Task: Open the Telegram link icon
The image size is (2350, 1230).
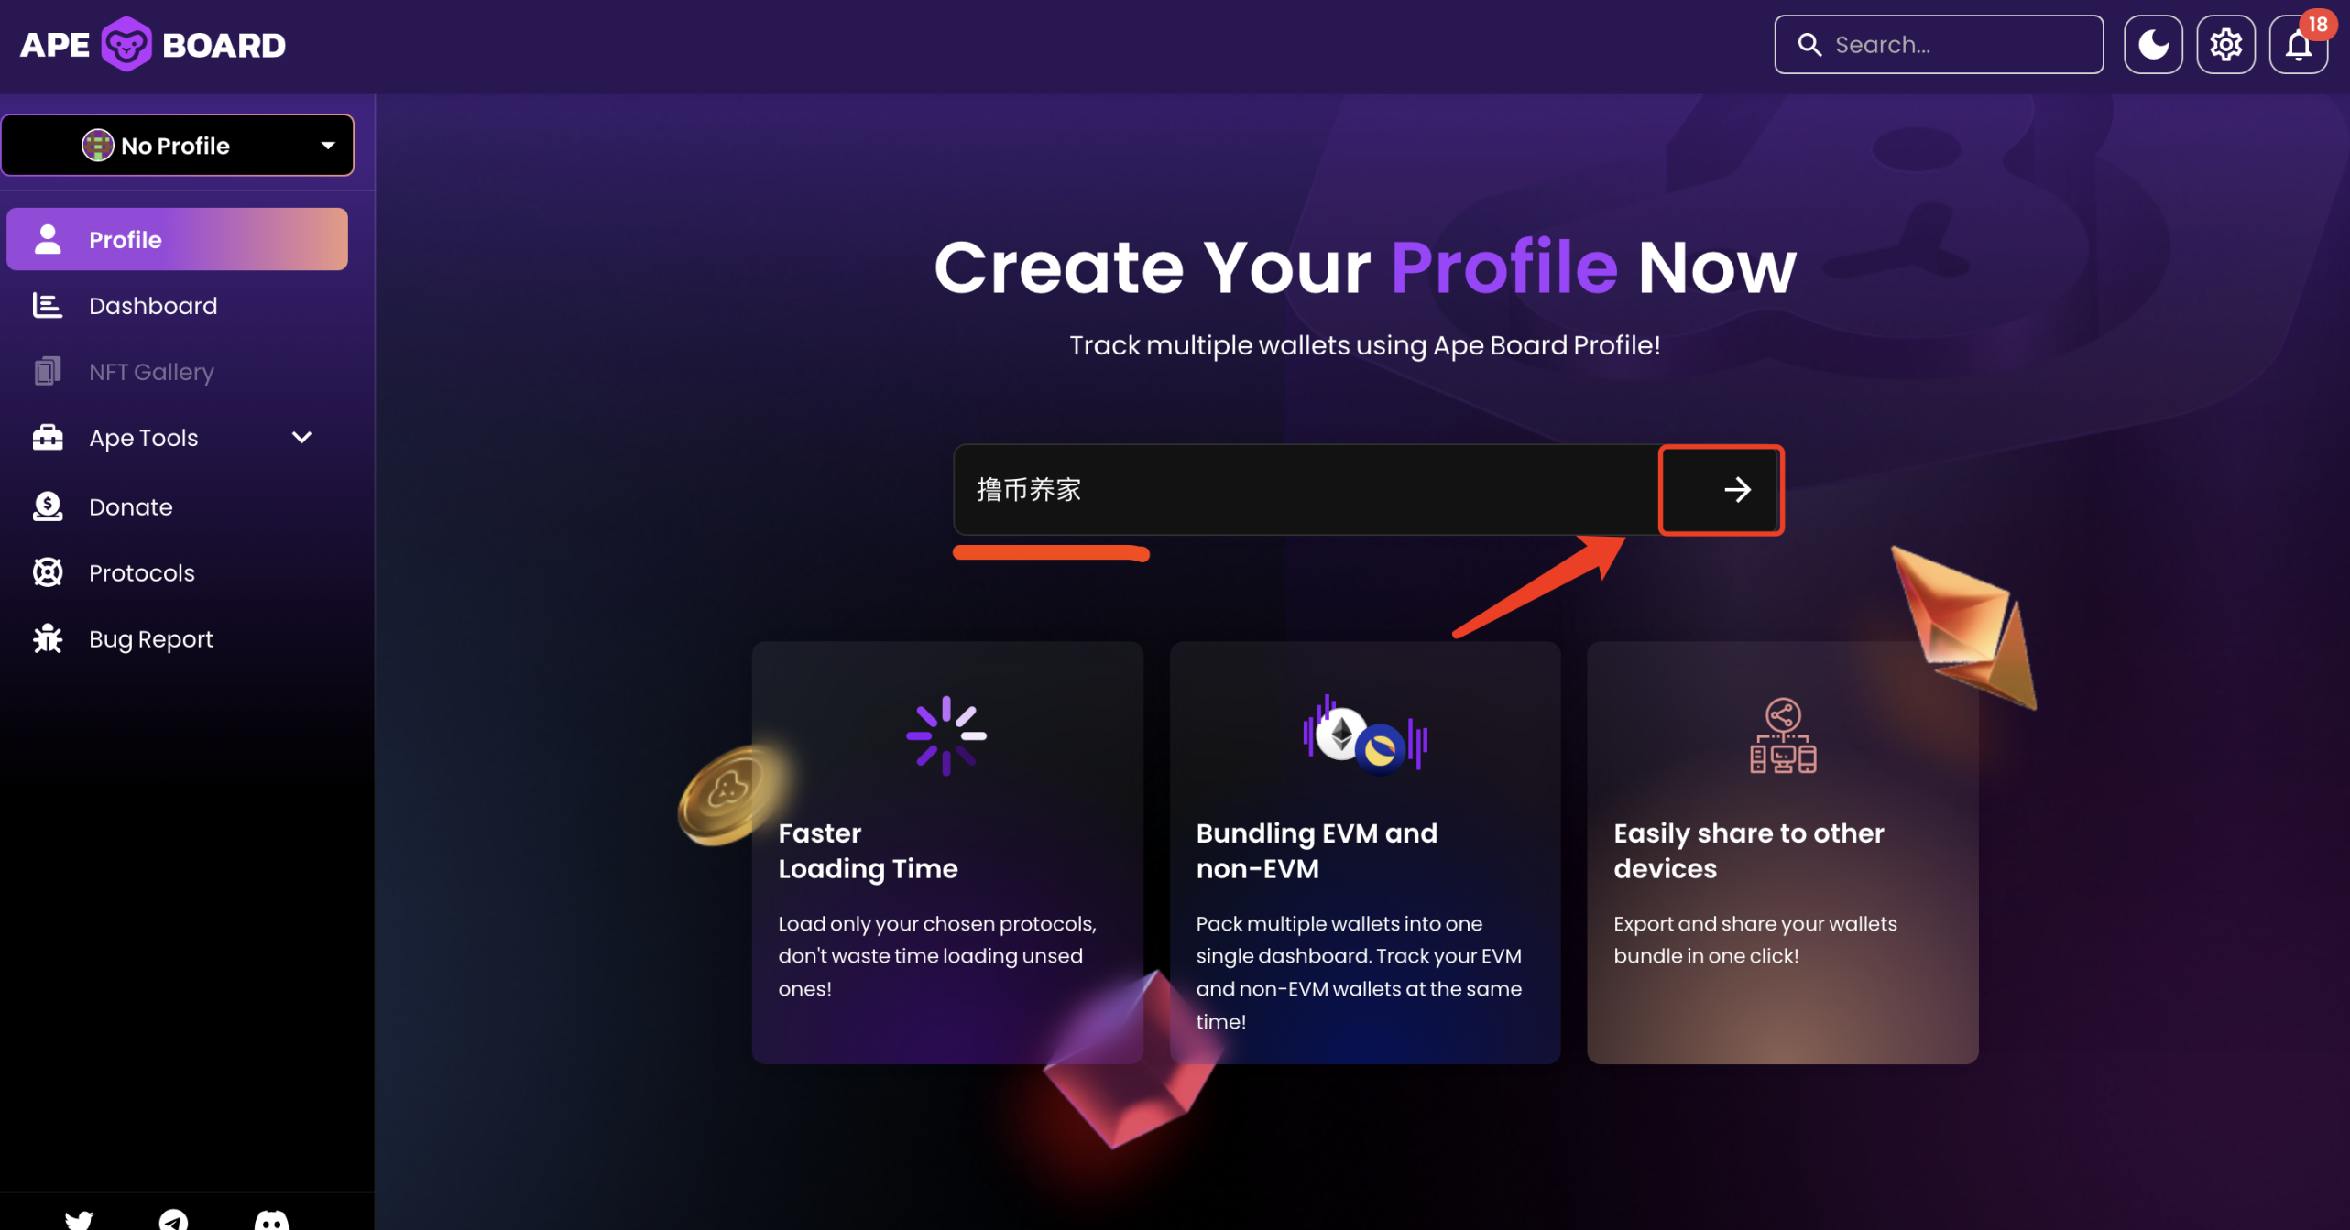Action: 173,1219
